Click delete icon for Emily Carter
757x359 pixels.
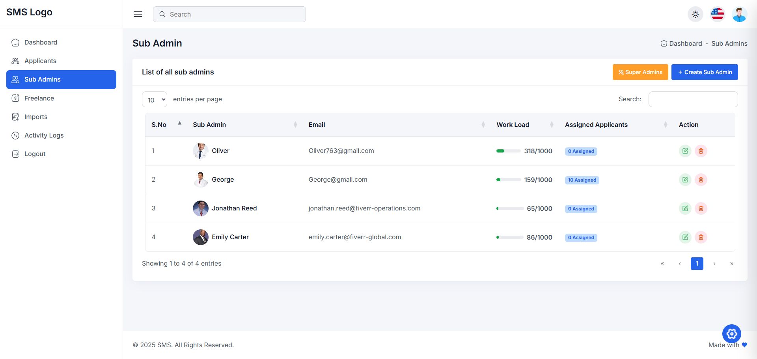coord(701,237)
